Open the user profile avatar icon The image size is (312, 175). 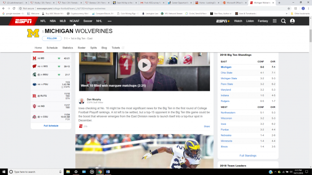pyautogui.click(x=292, y=21)
